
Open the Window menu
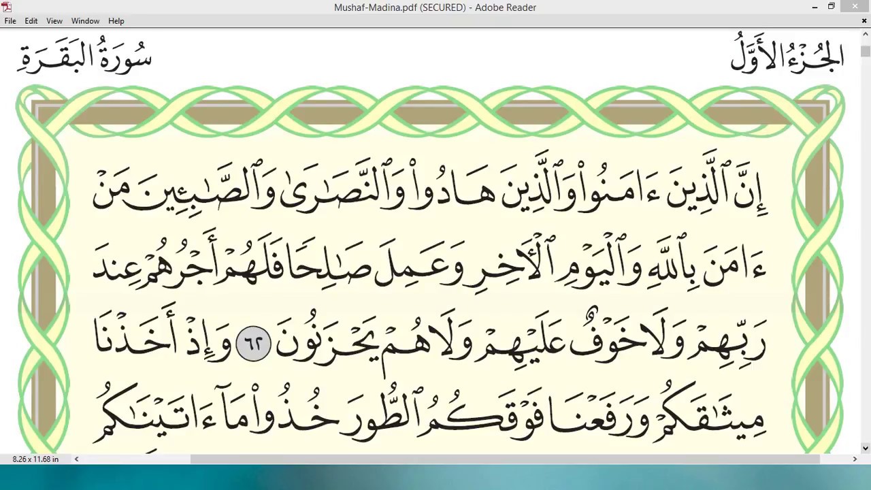(x=85, y=21)
